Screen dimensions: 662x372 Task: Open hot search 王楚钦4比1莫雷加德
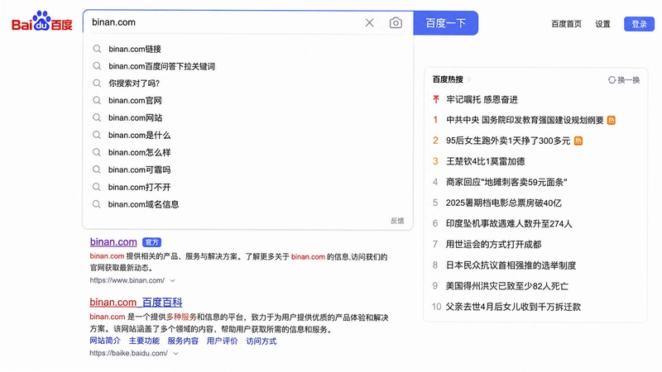[x=486, y=161]
